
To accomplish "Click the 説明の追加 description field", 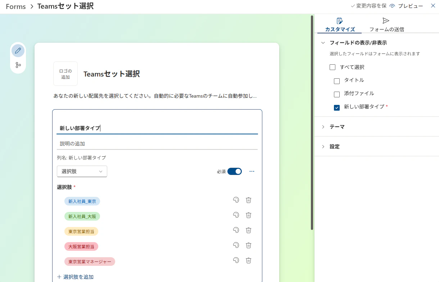I will (157, 144).
